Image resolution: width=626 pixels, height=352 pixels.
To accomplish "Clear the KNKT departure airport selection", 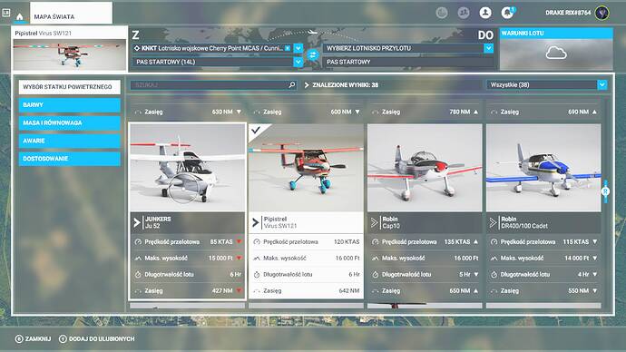I will (x=288, y=48).
